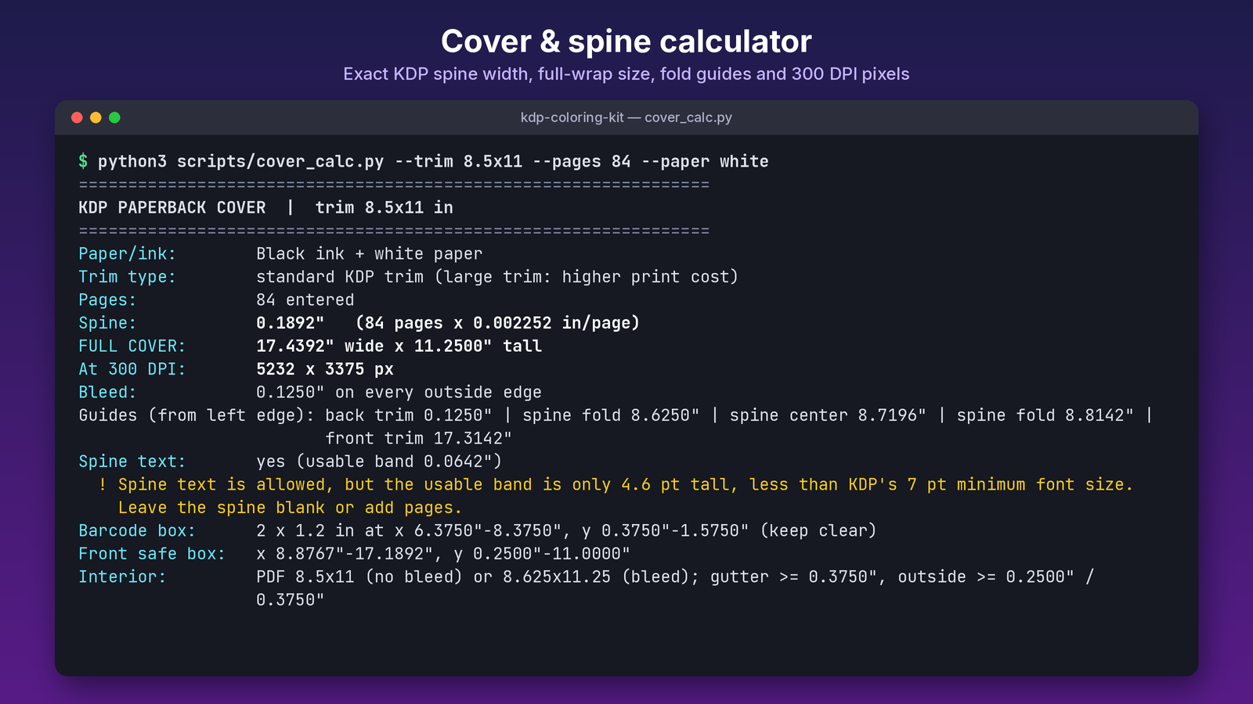Click the 'Spine:' label

tap(107, 323)
